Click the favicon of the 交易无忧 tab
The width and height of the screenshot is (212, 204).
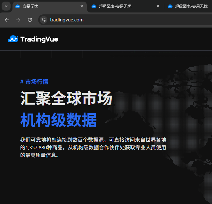point(18,6)
